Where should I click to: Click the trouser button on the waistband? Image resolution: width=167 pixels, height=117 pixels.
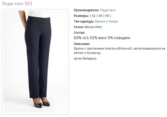pyautogui.click(x=43, y=19)
